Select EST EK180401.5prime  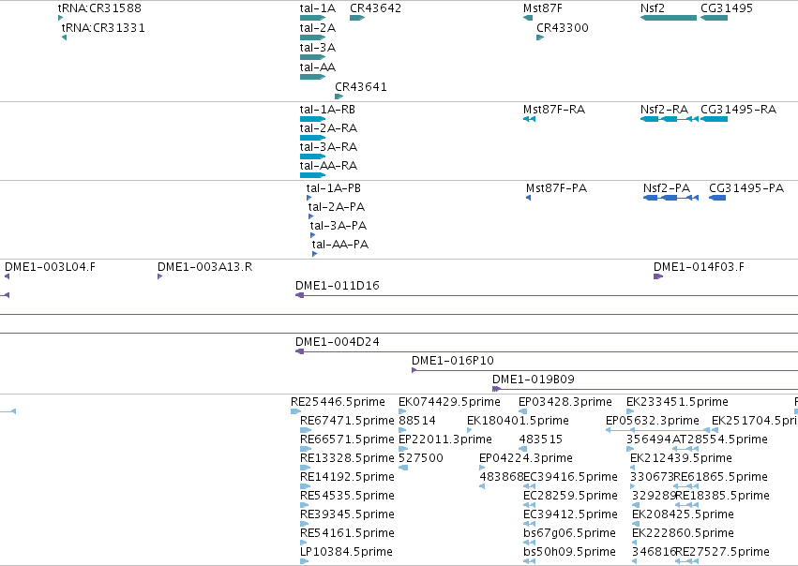(x=469, y=430)
